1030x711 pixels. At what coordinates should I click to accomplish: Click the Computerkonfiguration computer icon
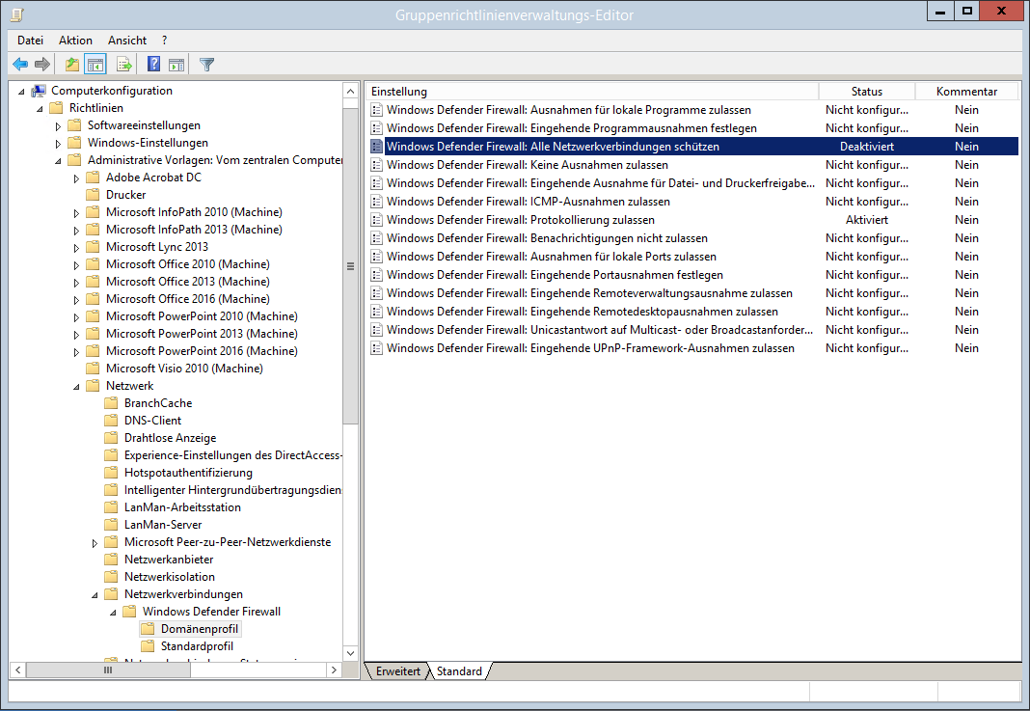[x=39, y=91]
